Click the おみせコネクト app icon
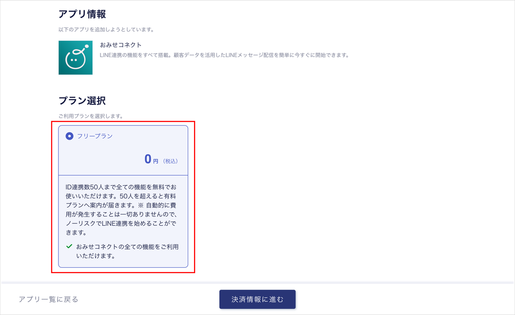Image resolution: width=515 pixels, height=315 pixels. tap(76, 58)
